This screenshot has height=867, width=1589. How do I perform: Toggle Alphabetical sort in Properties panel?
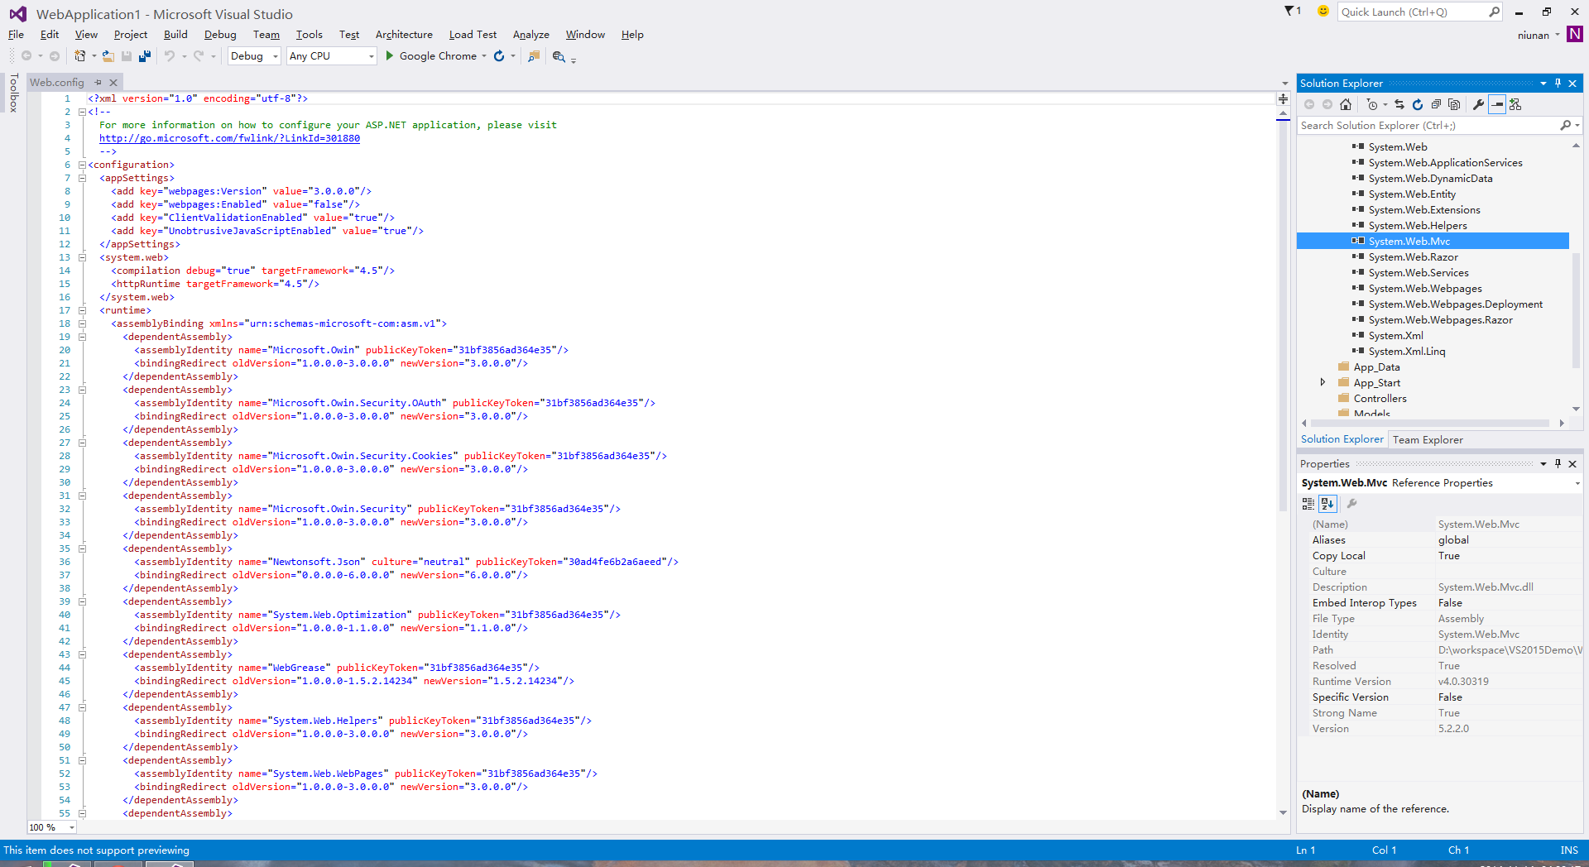[1327, 503]
